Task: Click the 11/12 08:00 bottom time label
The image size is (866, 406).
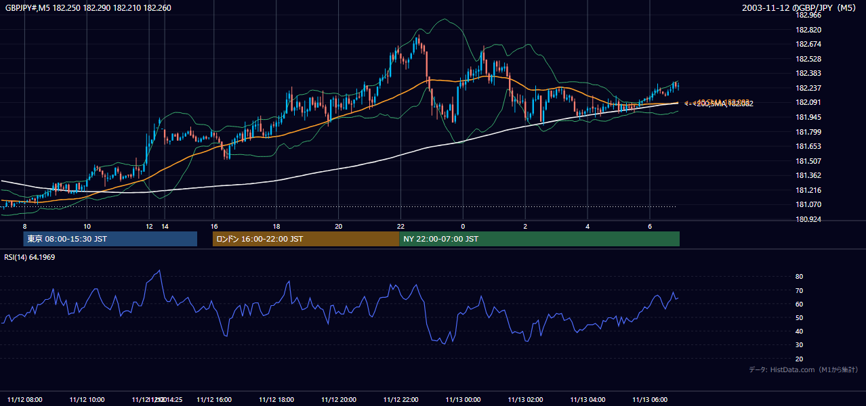Action: point(24,399)
